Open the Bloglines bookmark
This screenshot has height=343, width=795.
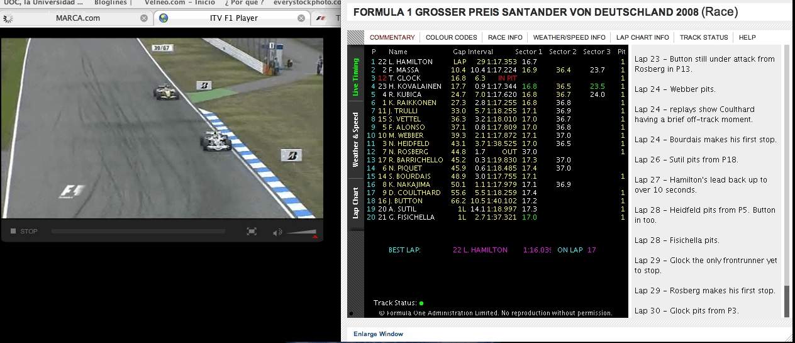coord(110,3)
